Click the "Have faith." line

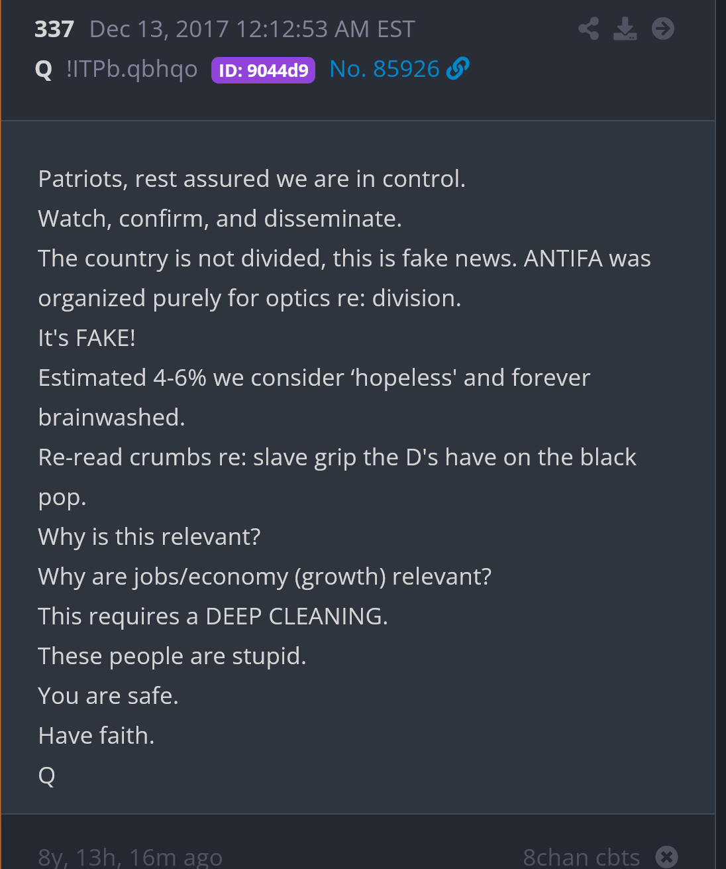coord(96,736)
